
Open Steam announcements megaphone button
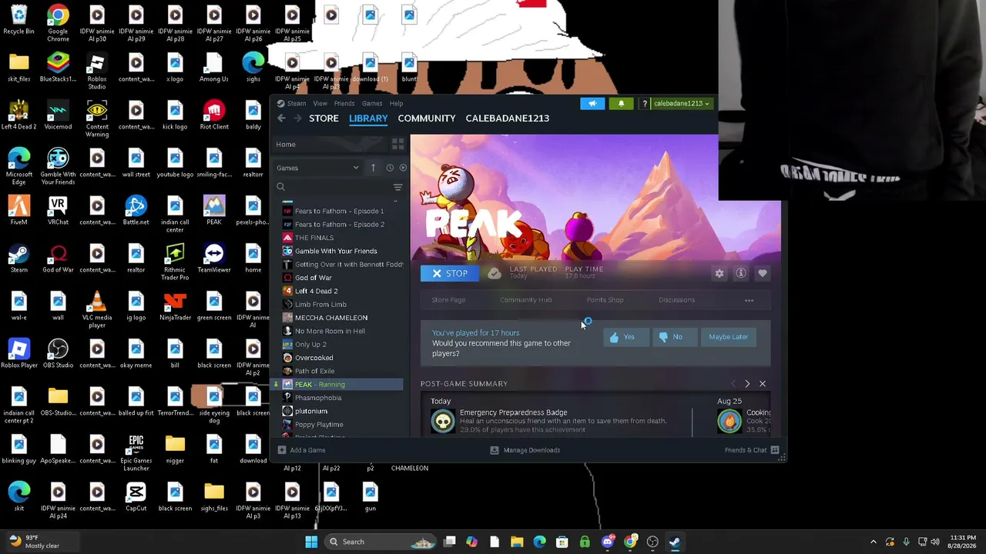coord(592,104)
